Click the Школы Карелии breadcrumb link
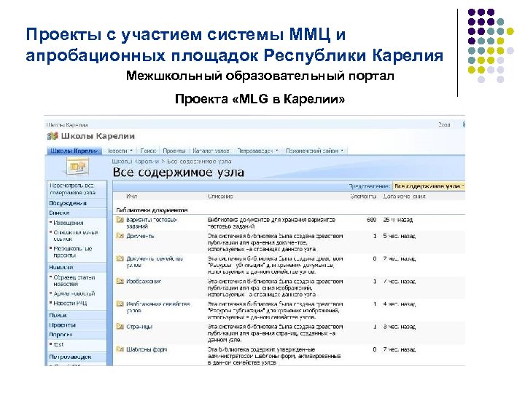The image size is (525, 393). (x=136, y=162)
